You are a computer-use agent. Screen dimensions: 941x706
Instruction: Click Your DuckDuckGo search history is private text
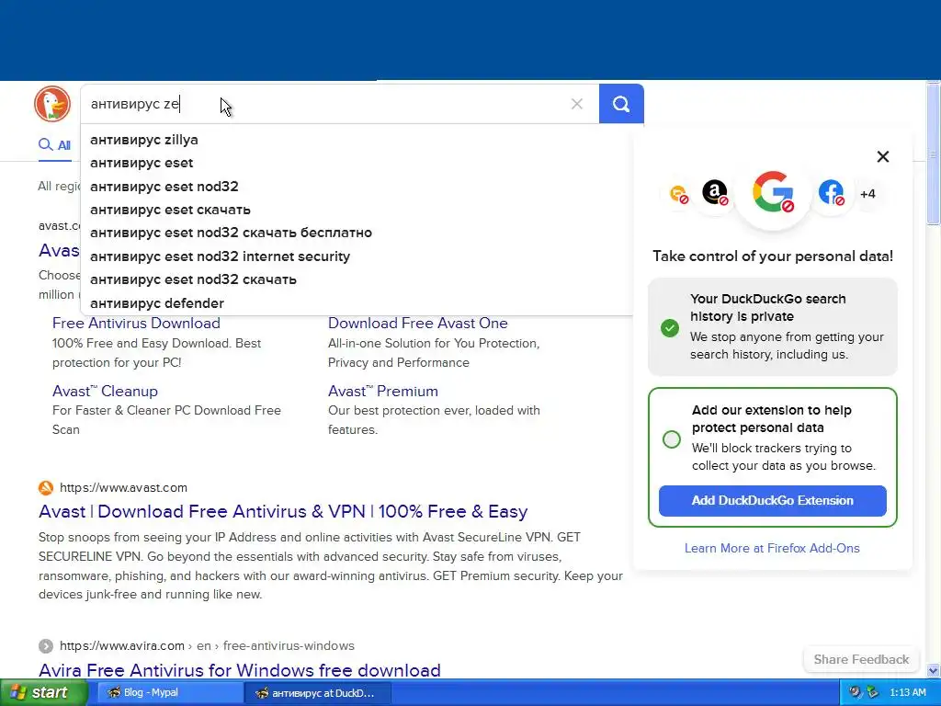point(767,307)
